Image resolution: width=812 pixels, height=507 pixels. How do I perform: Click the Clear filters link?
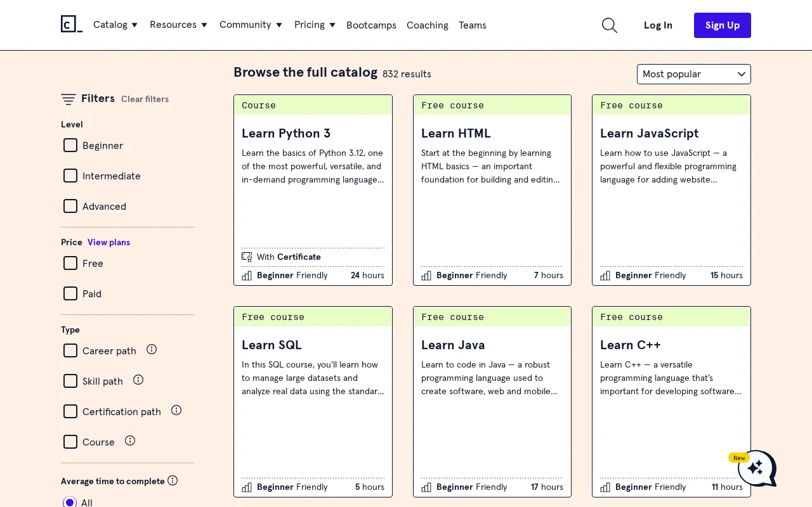click(x=145, y=99)
